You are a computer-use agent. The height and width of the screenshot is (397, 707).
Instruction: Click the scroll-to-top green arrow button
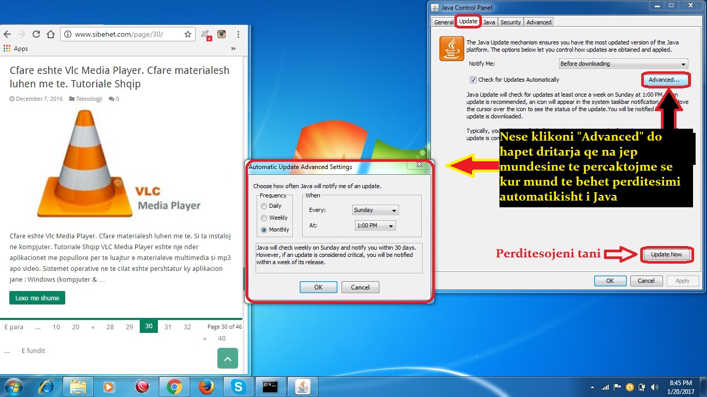(228, 358)
